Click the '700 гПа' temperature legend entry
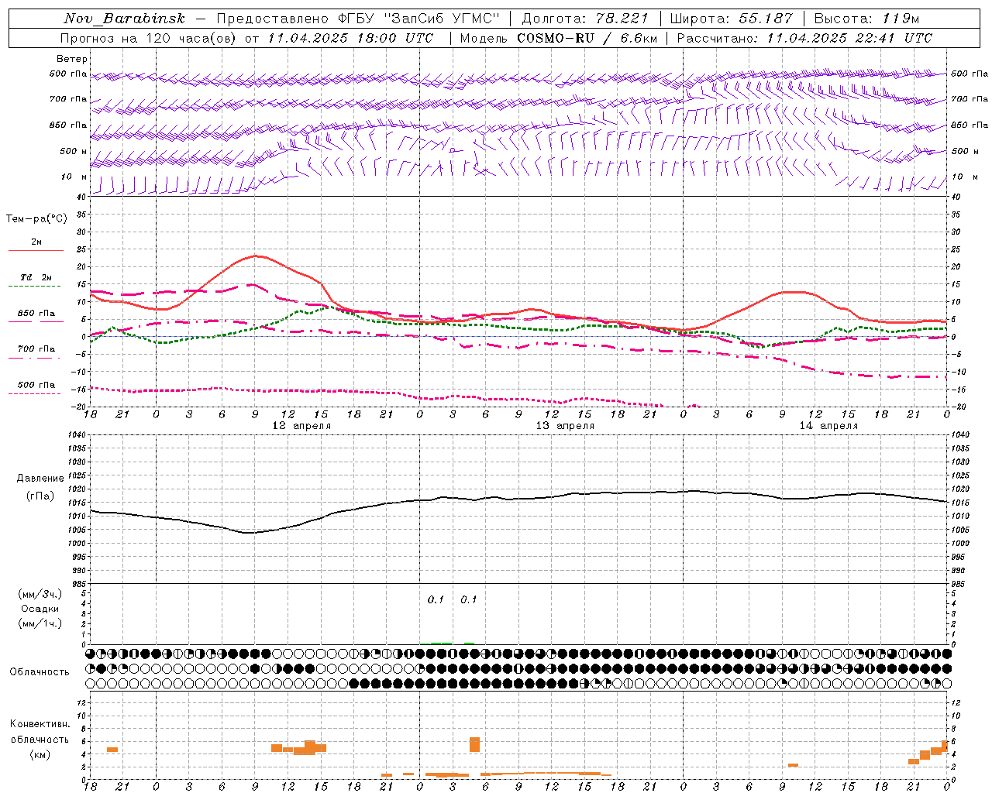 pyautogui.click(x=36, y=348)
